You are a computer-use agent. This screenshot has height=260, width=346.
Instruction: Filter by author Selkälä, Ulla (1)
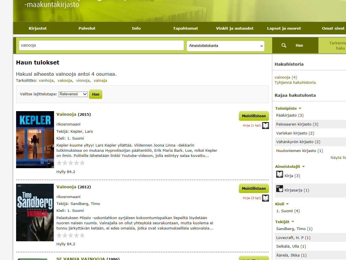point(291,246)
